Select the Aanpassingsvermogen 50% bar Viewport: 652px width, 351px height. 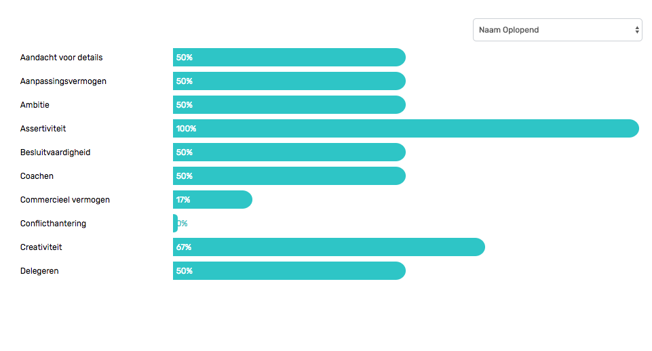[289, 81]
